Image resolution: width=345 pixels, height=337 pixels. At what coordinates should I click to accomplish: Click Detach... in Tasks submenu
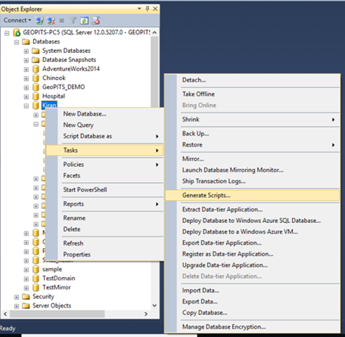[253, 80]
